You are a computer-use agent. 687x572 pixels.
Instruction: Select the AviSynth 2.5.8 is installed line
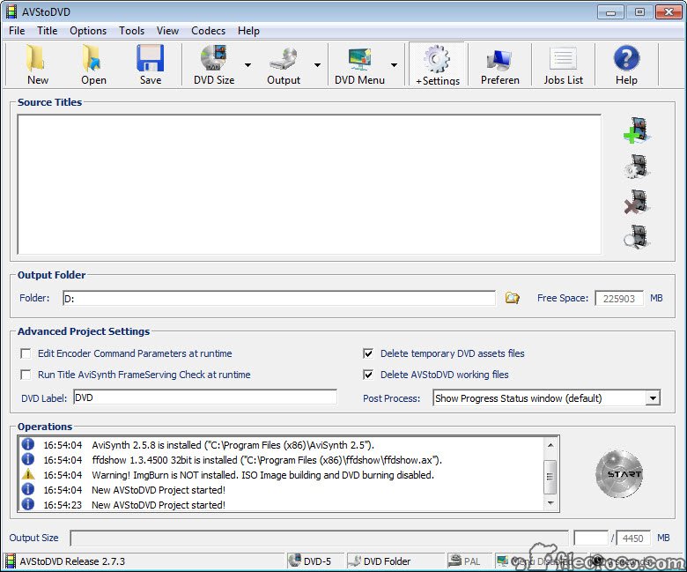tap(281, 445)
